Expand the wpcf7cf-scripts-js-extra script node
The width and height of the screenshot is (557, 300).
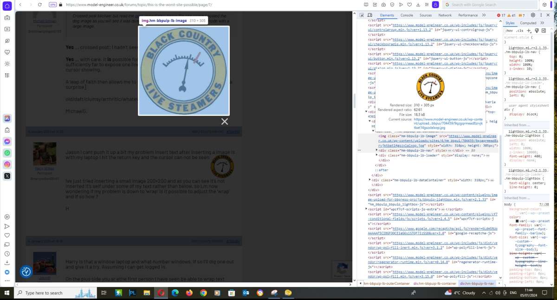tap(367, 209)
